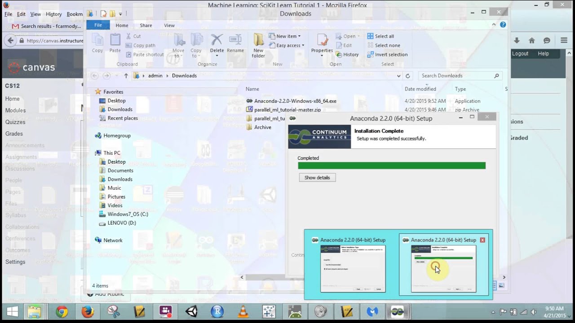This screenshot has width=575, height=323.
Task: Click Invert selection in the ribbon
Action: click(x=387, y=55)
